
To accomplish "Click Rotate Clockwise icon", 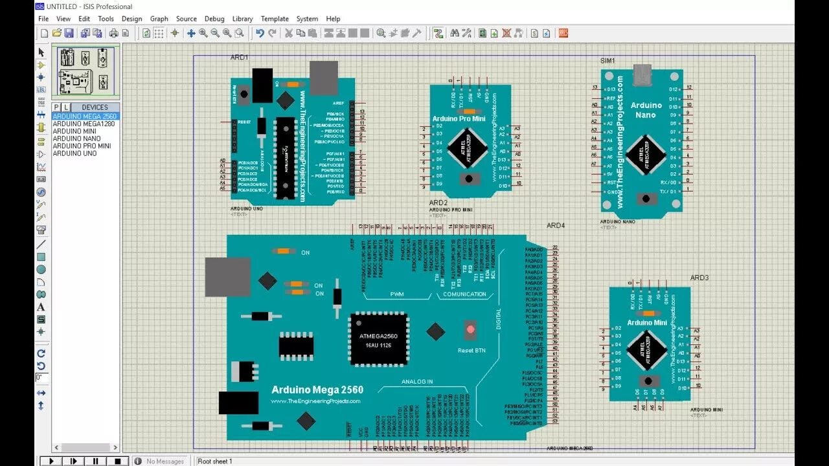I will 41,353.
